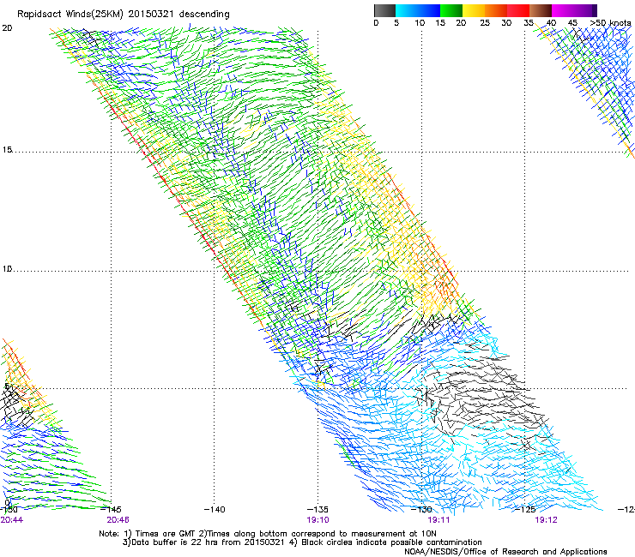Click the cyan-blue 5-15 knots color band
The image size is (635, 557).
(x=418, y=10)
